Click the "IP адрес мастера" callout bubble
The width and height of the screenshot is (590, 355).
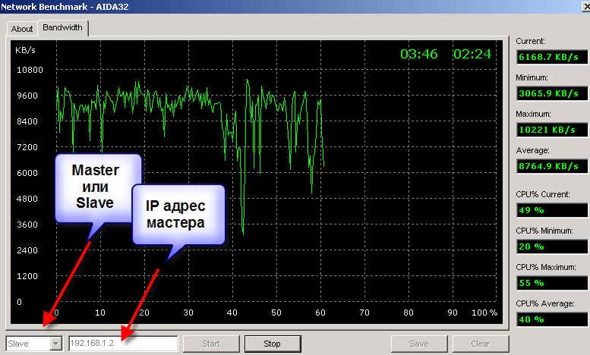[x=178, y=212]
